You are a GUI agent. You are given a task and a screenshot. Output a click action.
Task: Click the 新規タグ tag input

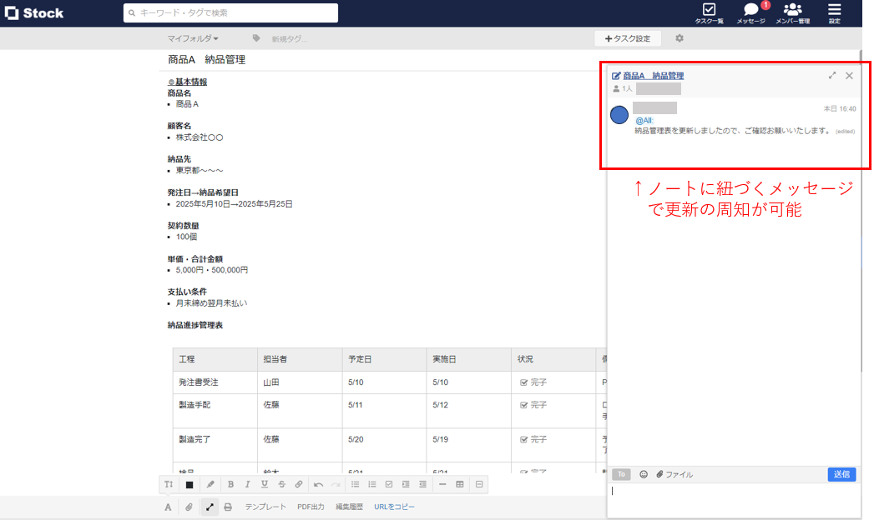click(x=290, y=39)
